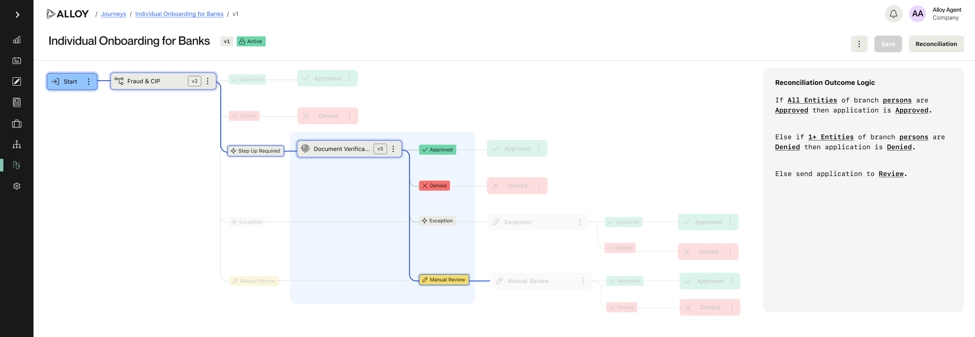Open the document list sidebar icon
Image resolution: width=975 pixels, height=337 pixels.
(x=17, y=102)
